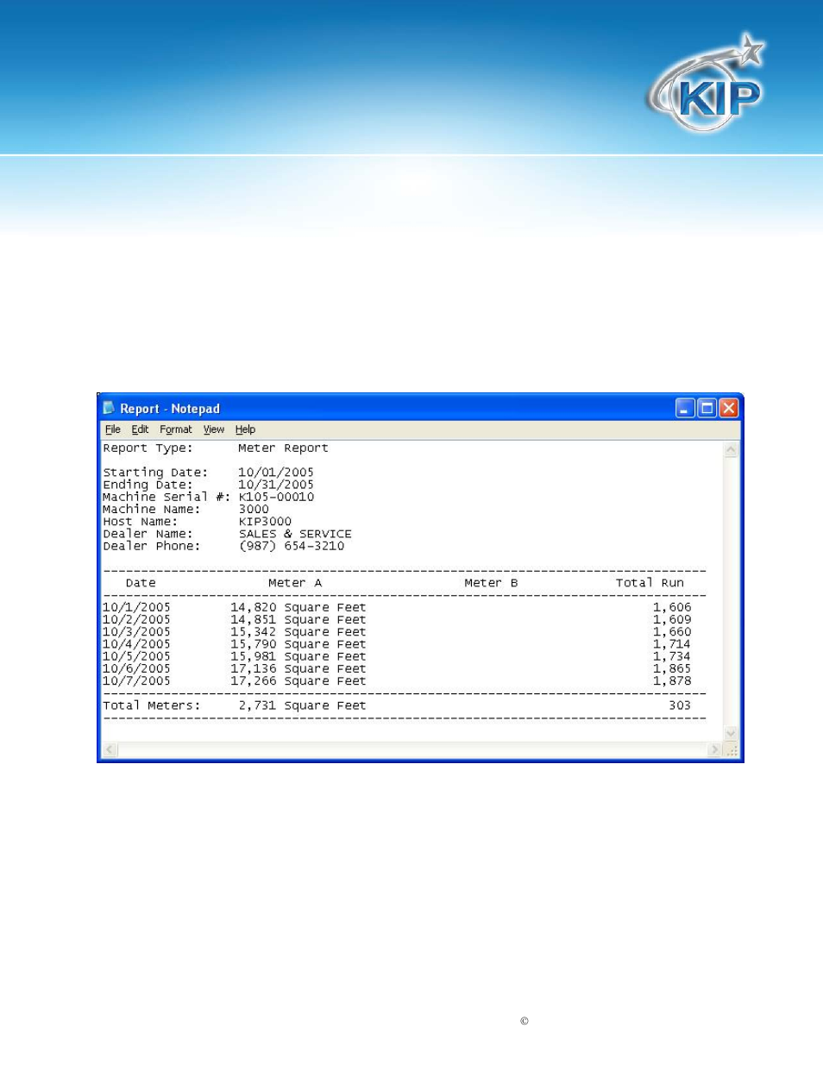Screen dimensions: 823x1065
Task: Click the date 10/5/2005 row entry
Action: tap(136, 656)
